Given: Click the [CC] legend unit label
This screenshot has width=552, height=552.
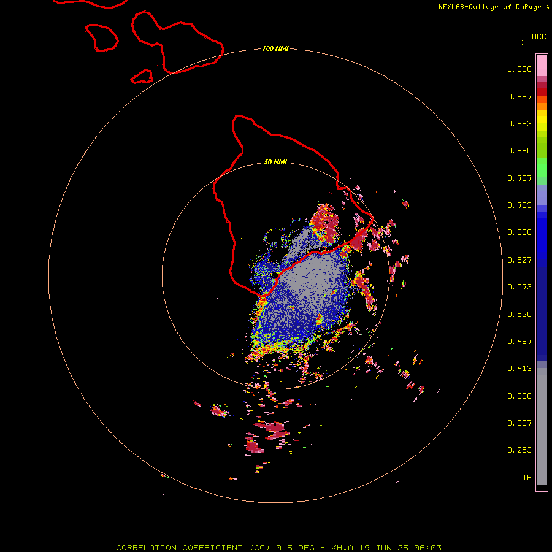Looking at the screenshot, I should 523,42.
